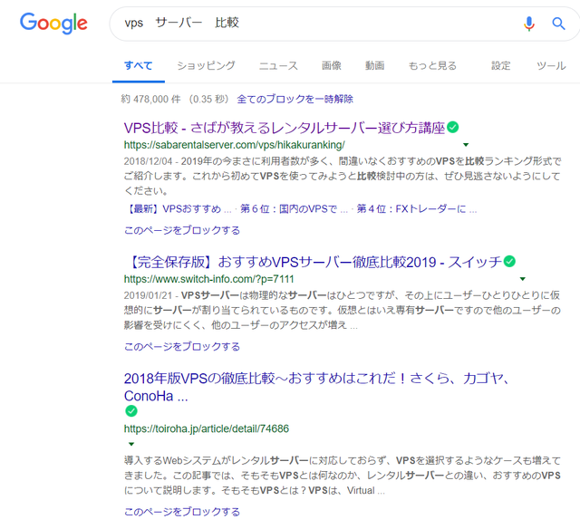
Task: Click URL https://sabarentalserver.com/vps/hikakuranking/
Action: pyautogui.click(x=235, y=145)
